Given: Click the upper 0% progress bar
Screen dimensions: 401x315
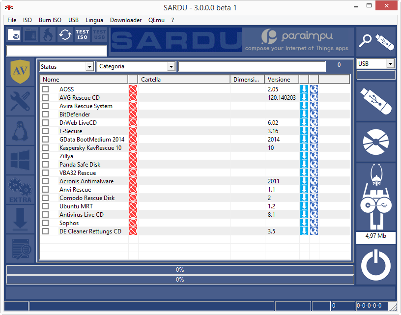Looking at the screenshot, I should click(x=180, y=270).
